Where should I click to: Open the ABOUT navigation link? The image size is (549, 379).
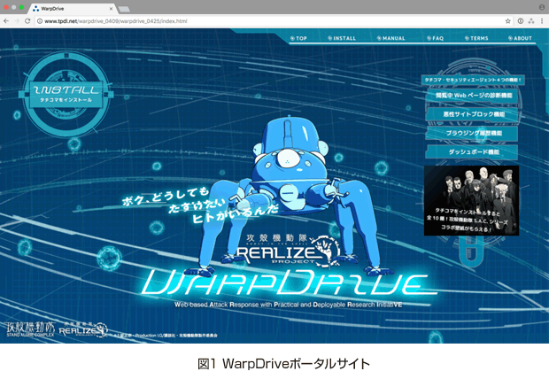520,38
